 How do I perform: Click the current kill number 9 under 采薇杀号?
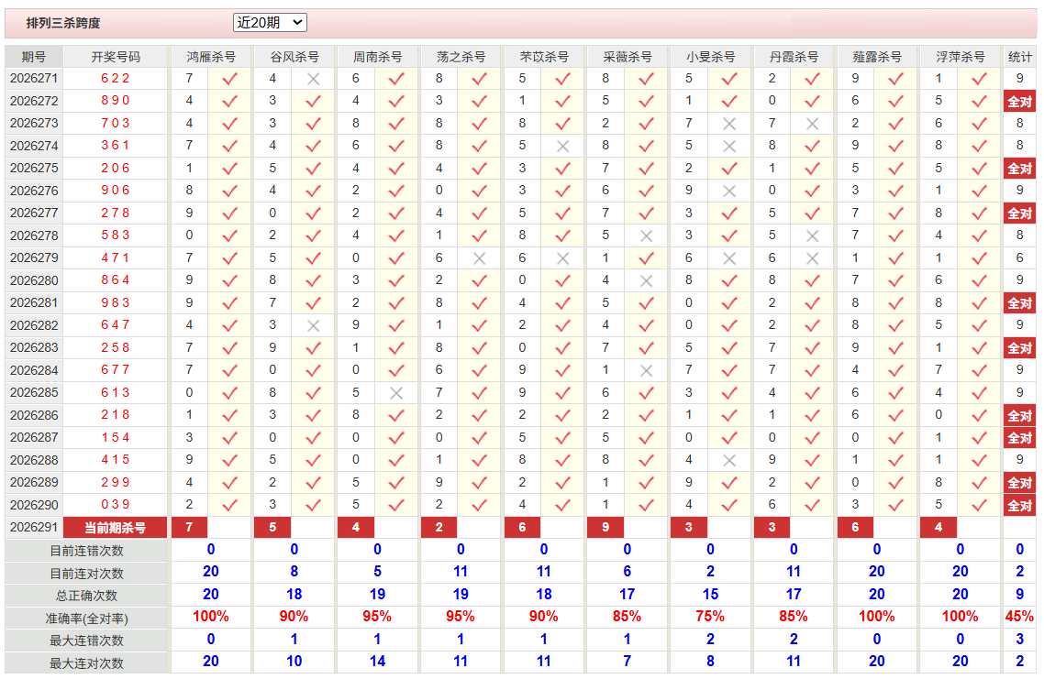coord(605,528)
